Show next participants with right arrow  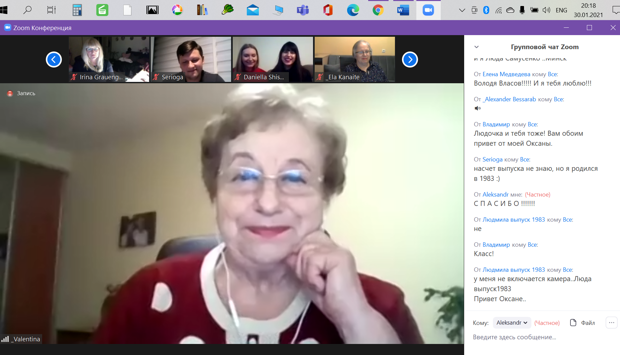(x=410, y=60)
